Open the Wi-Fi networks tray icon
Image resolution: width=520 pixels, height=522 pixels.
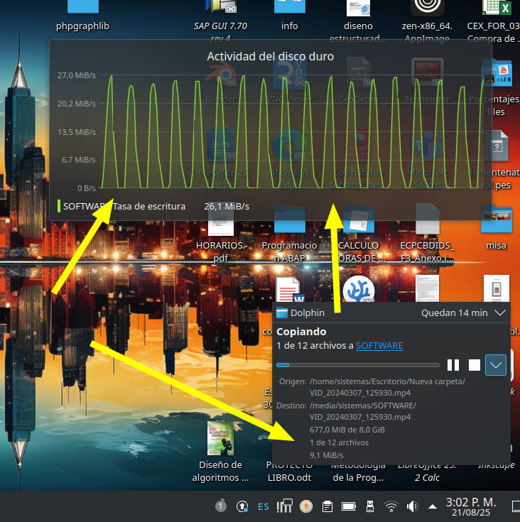pos(391,506)
